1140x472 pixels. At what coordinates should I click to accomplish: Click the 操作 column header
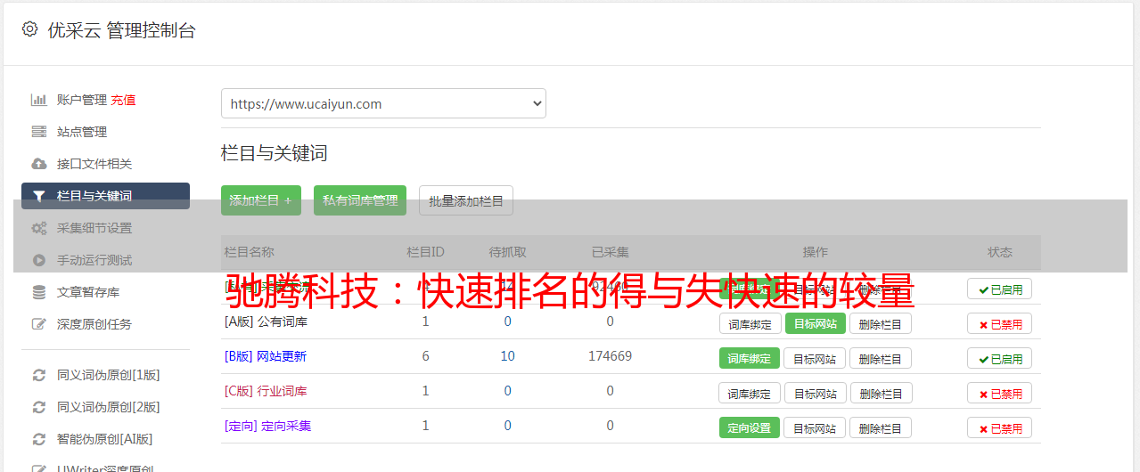coord(815,252)
